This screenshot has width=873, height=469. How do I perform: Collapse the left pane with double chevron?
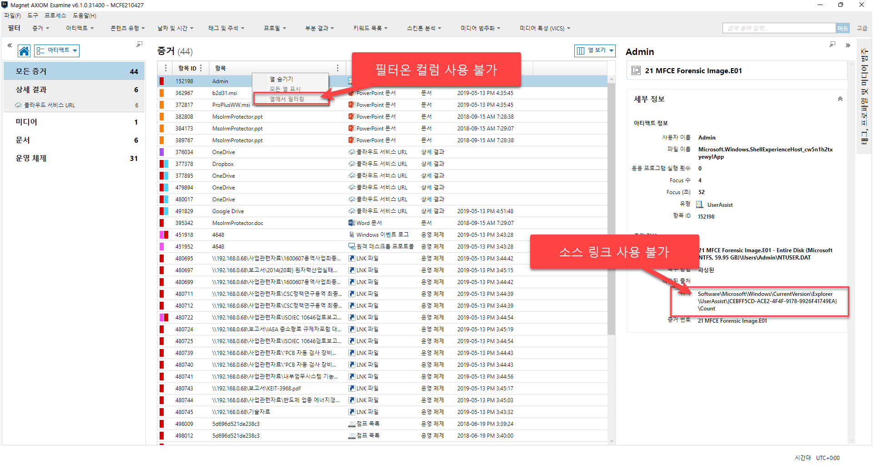(x=10, y=45)
